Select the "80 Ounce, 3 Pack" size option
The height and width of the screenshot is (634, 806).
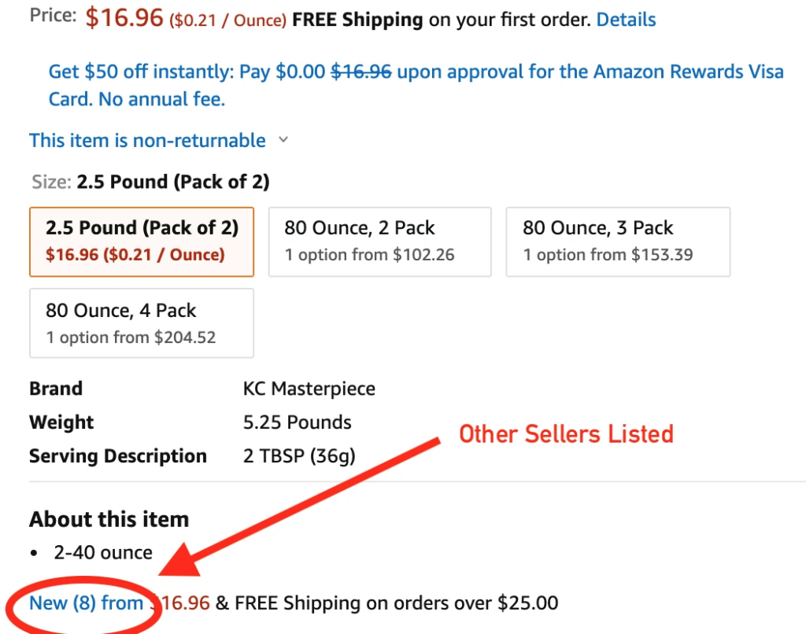(618, 241)
